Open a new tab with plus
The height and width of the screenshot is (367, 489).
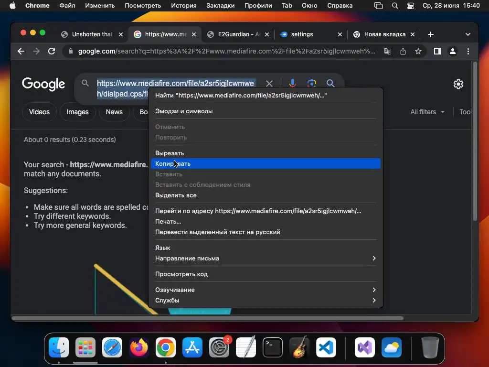click(x=431, y=34)
